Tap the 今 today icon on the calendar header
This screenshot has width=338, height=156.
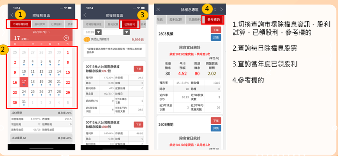66,38
